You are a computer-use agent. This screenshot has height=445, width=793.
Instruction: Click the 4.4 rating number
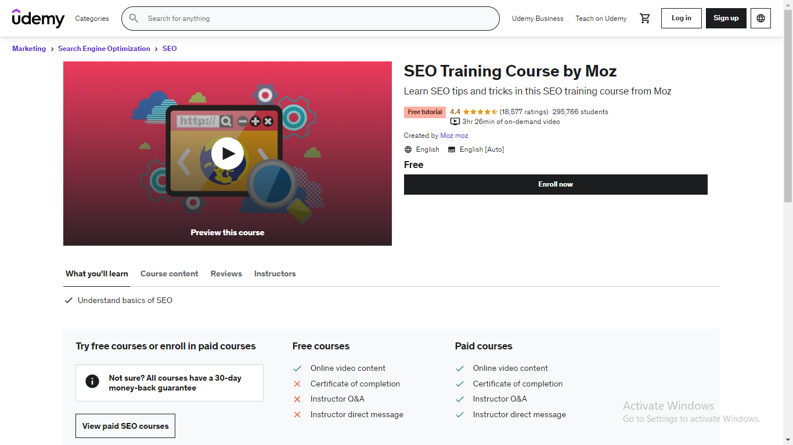coord(455,112)
